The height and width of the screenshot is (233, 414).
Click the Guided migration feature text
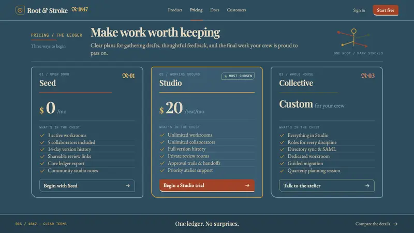305,164
